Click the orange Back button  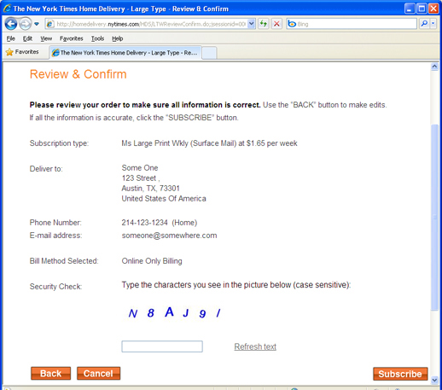[50, 374]
